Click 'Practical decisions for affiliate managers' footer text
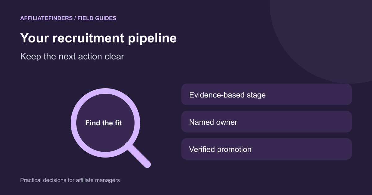 [70, 180]
